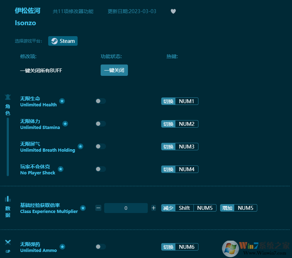Click the 伊松佐河 title text
Screen dimensions: 292x258
28,11
